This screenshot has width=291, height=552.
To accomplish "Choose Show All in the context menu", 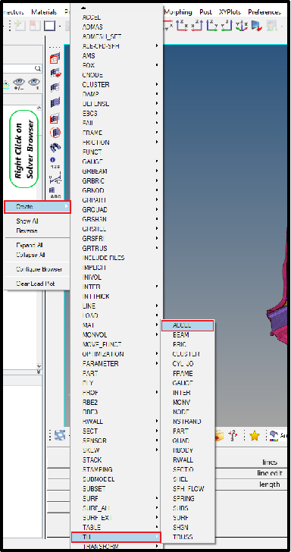I will [x=27, y=221].
